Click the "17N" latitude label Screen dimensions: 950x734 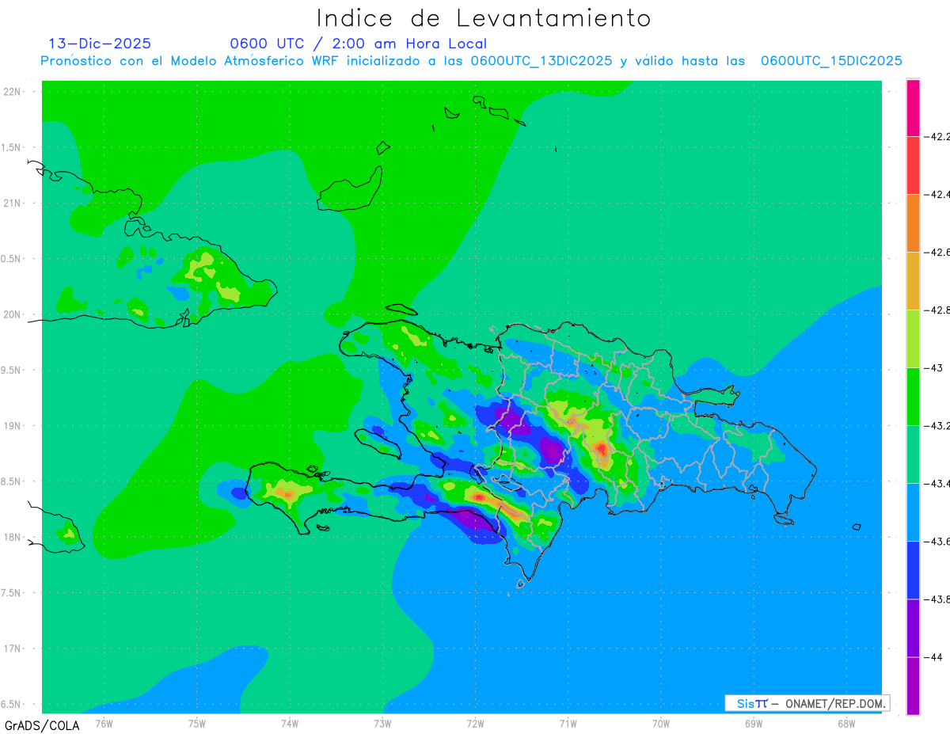click(x=13, y=648)
